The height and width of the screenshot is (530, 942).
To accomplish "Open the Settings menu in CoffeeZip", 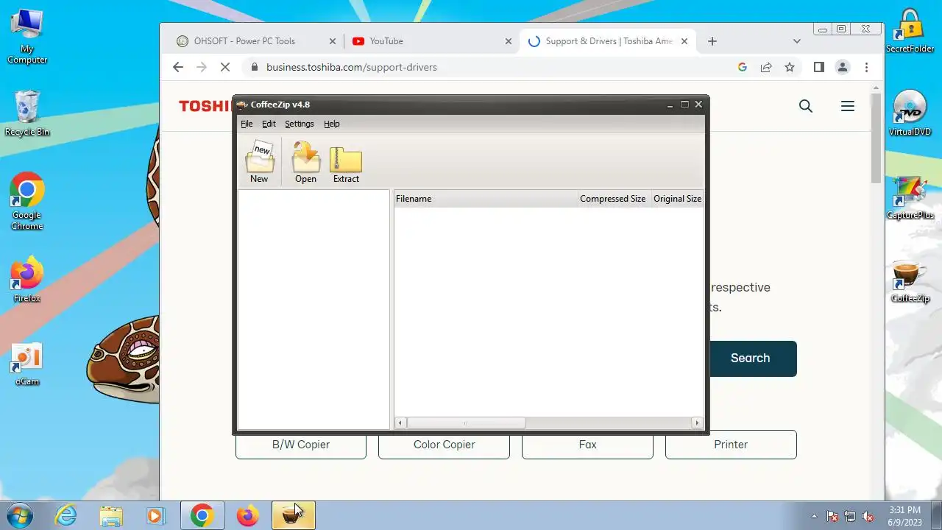I will 300,124.
